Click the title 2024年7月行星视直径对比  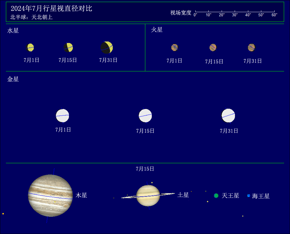pyautogui.click(x=51, y=9)
